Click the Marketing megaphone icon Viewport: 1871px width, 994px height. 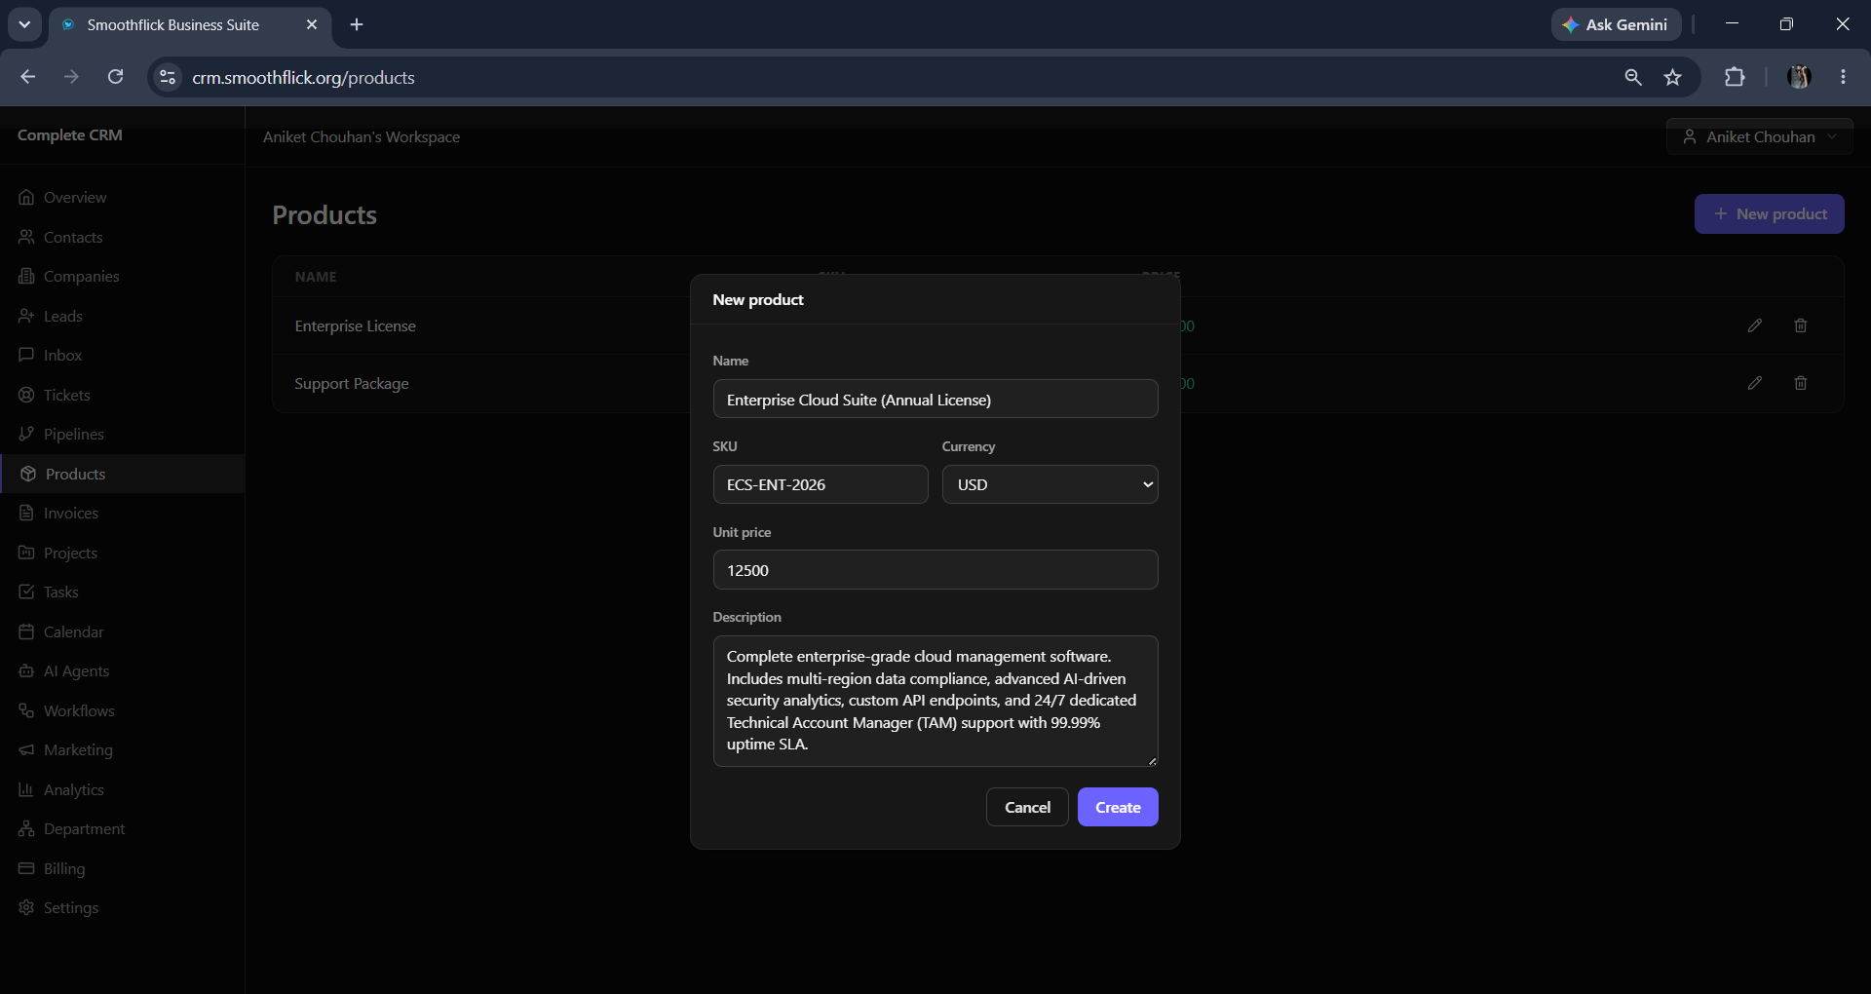tap(26, 749)
